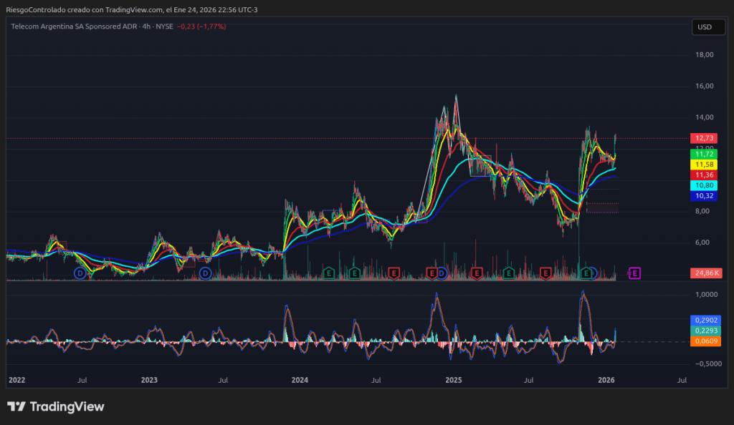The width and height of the screenshot is (734, 425).
Task: Click first green earnings marker of 2024
Action: (x=329, y=273)
